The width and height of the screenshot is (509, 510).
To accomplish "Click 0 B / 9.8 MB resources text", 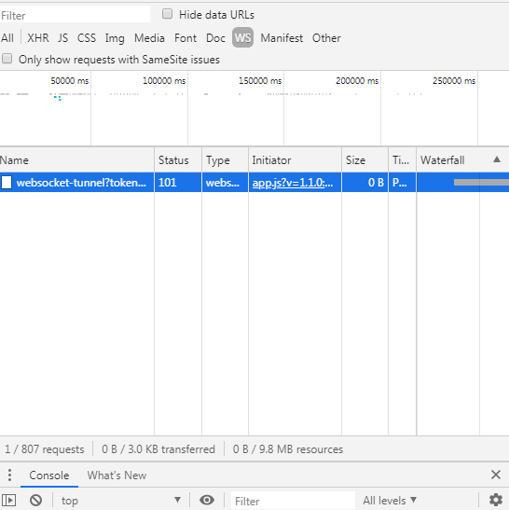I will (288, 449).
